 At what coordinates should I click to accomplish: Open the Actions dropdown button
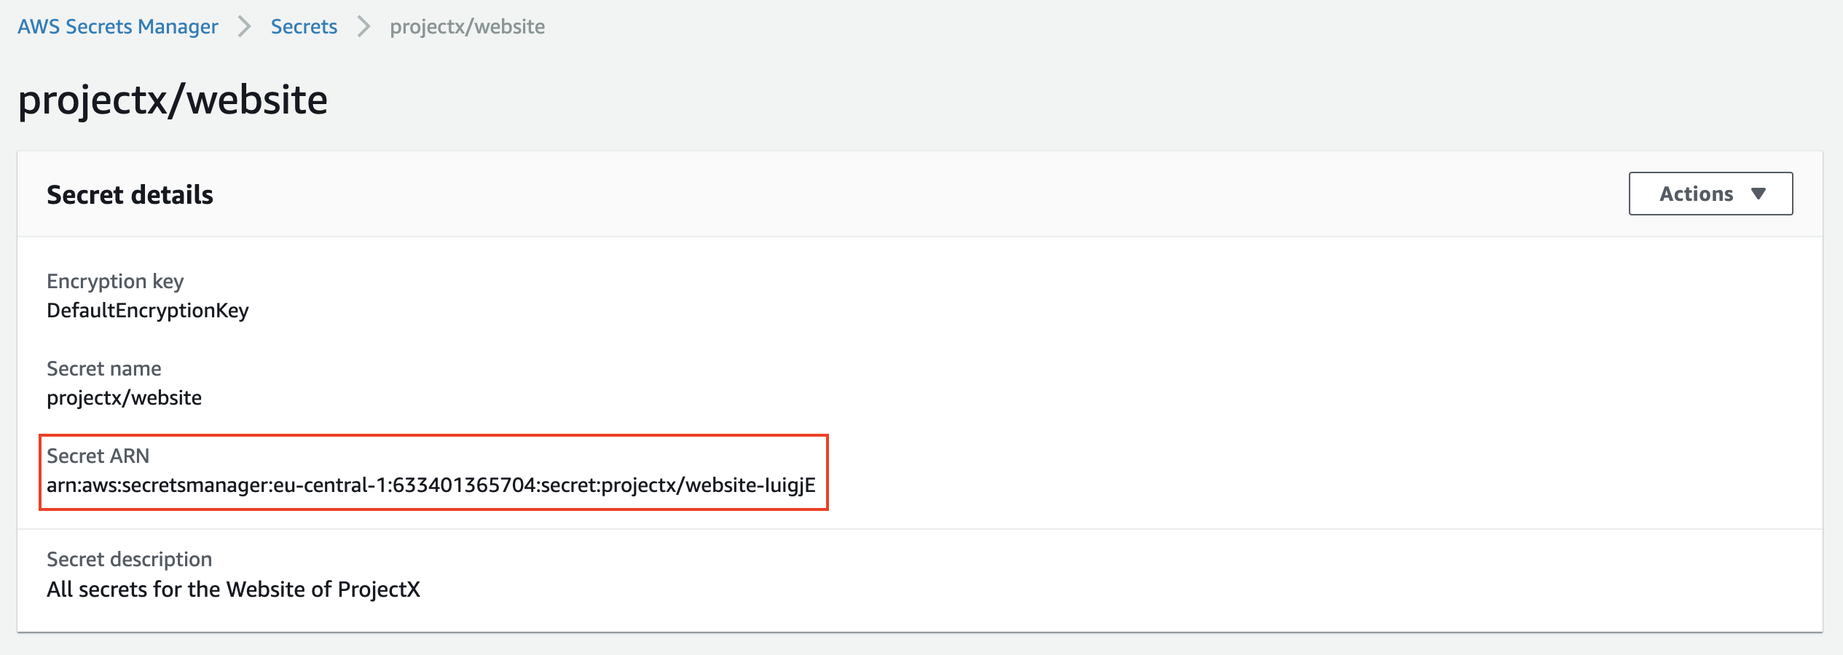pos(1710,194)
